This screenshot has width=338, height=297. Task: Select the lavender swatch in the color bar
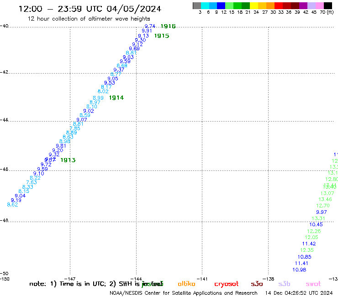tap(311, 5)
